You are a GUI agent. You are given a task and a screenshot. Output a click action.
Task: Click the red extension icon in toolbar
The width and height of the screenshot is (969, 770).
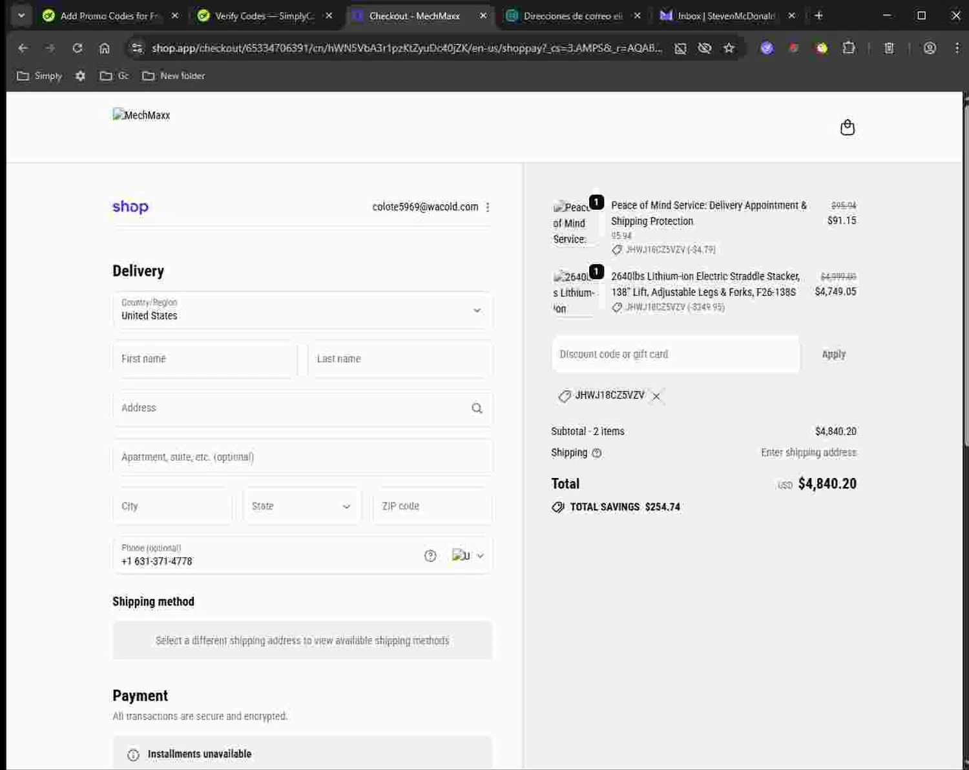[x=794, y=48]
